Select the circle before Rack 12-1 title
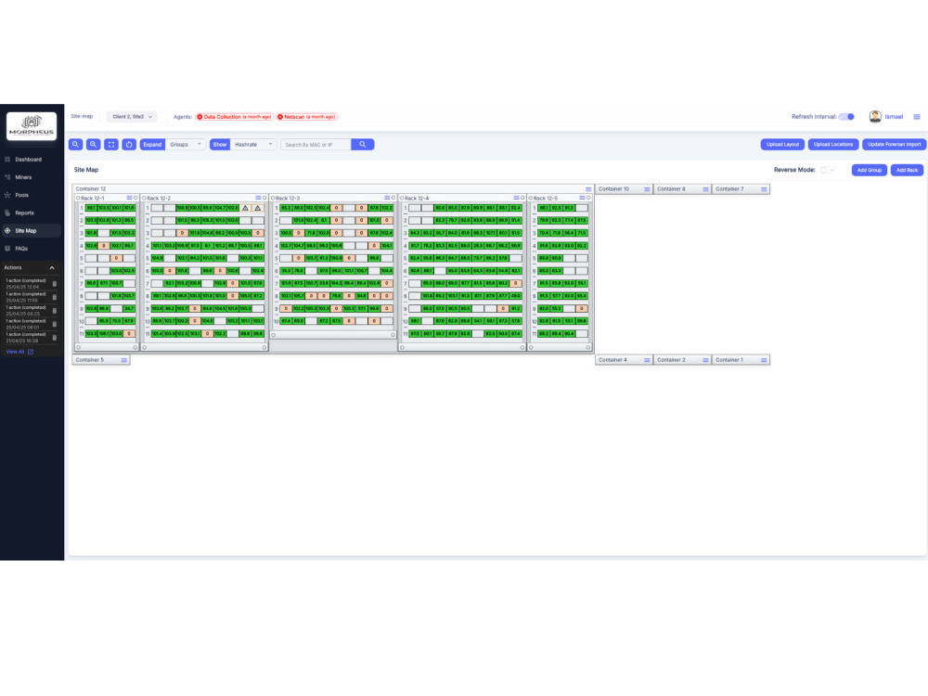The width and height of the screenshot is (928, 696). (x=78, y=198)
